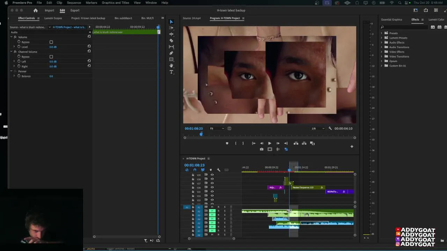
Task: Choose the Type tool
Action: click(171, 72)
